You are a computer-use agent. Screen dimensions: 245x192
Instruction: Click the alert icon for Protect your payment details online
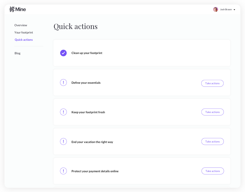[x=63, y=171]
